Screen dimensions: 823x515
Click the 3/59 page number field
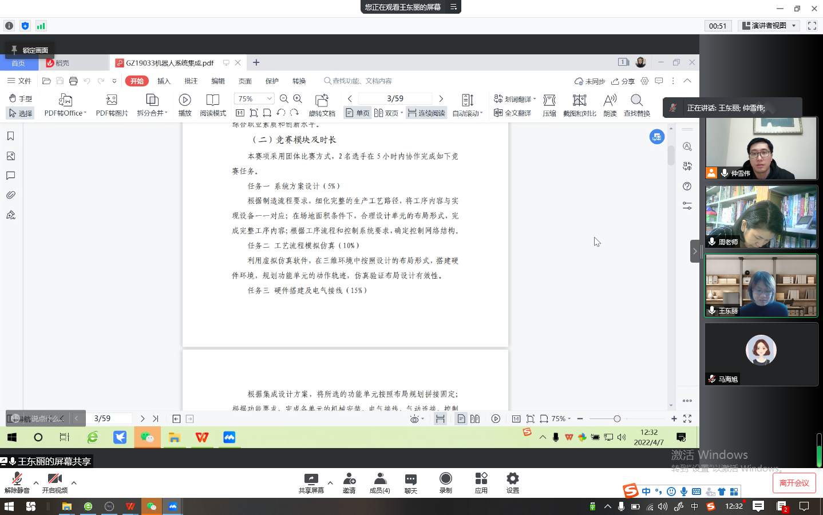click(x=395, y=98)
